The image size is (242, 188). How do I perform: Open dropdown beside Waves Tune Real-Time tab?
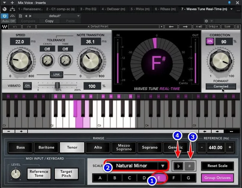click(x=231, y=9)
